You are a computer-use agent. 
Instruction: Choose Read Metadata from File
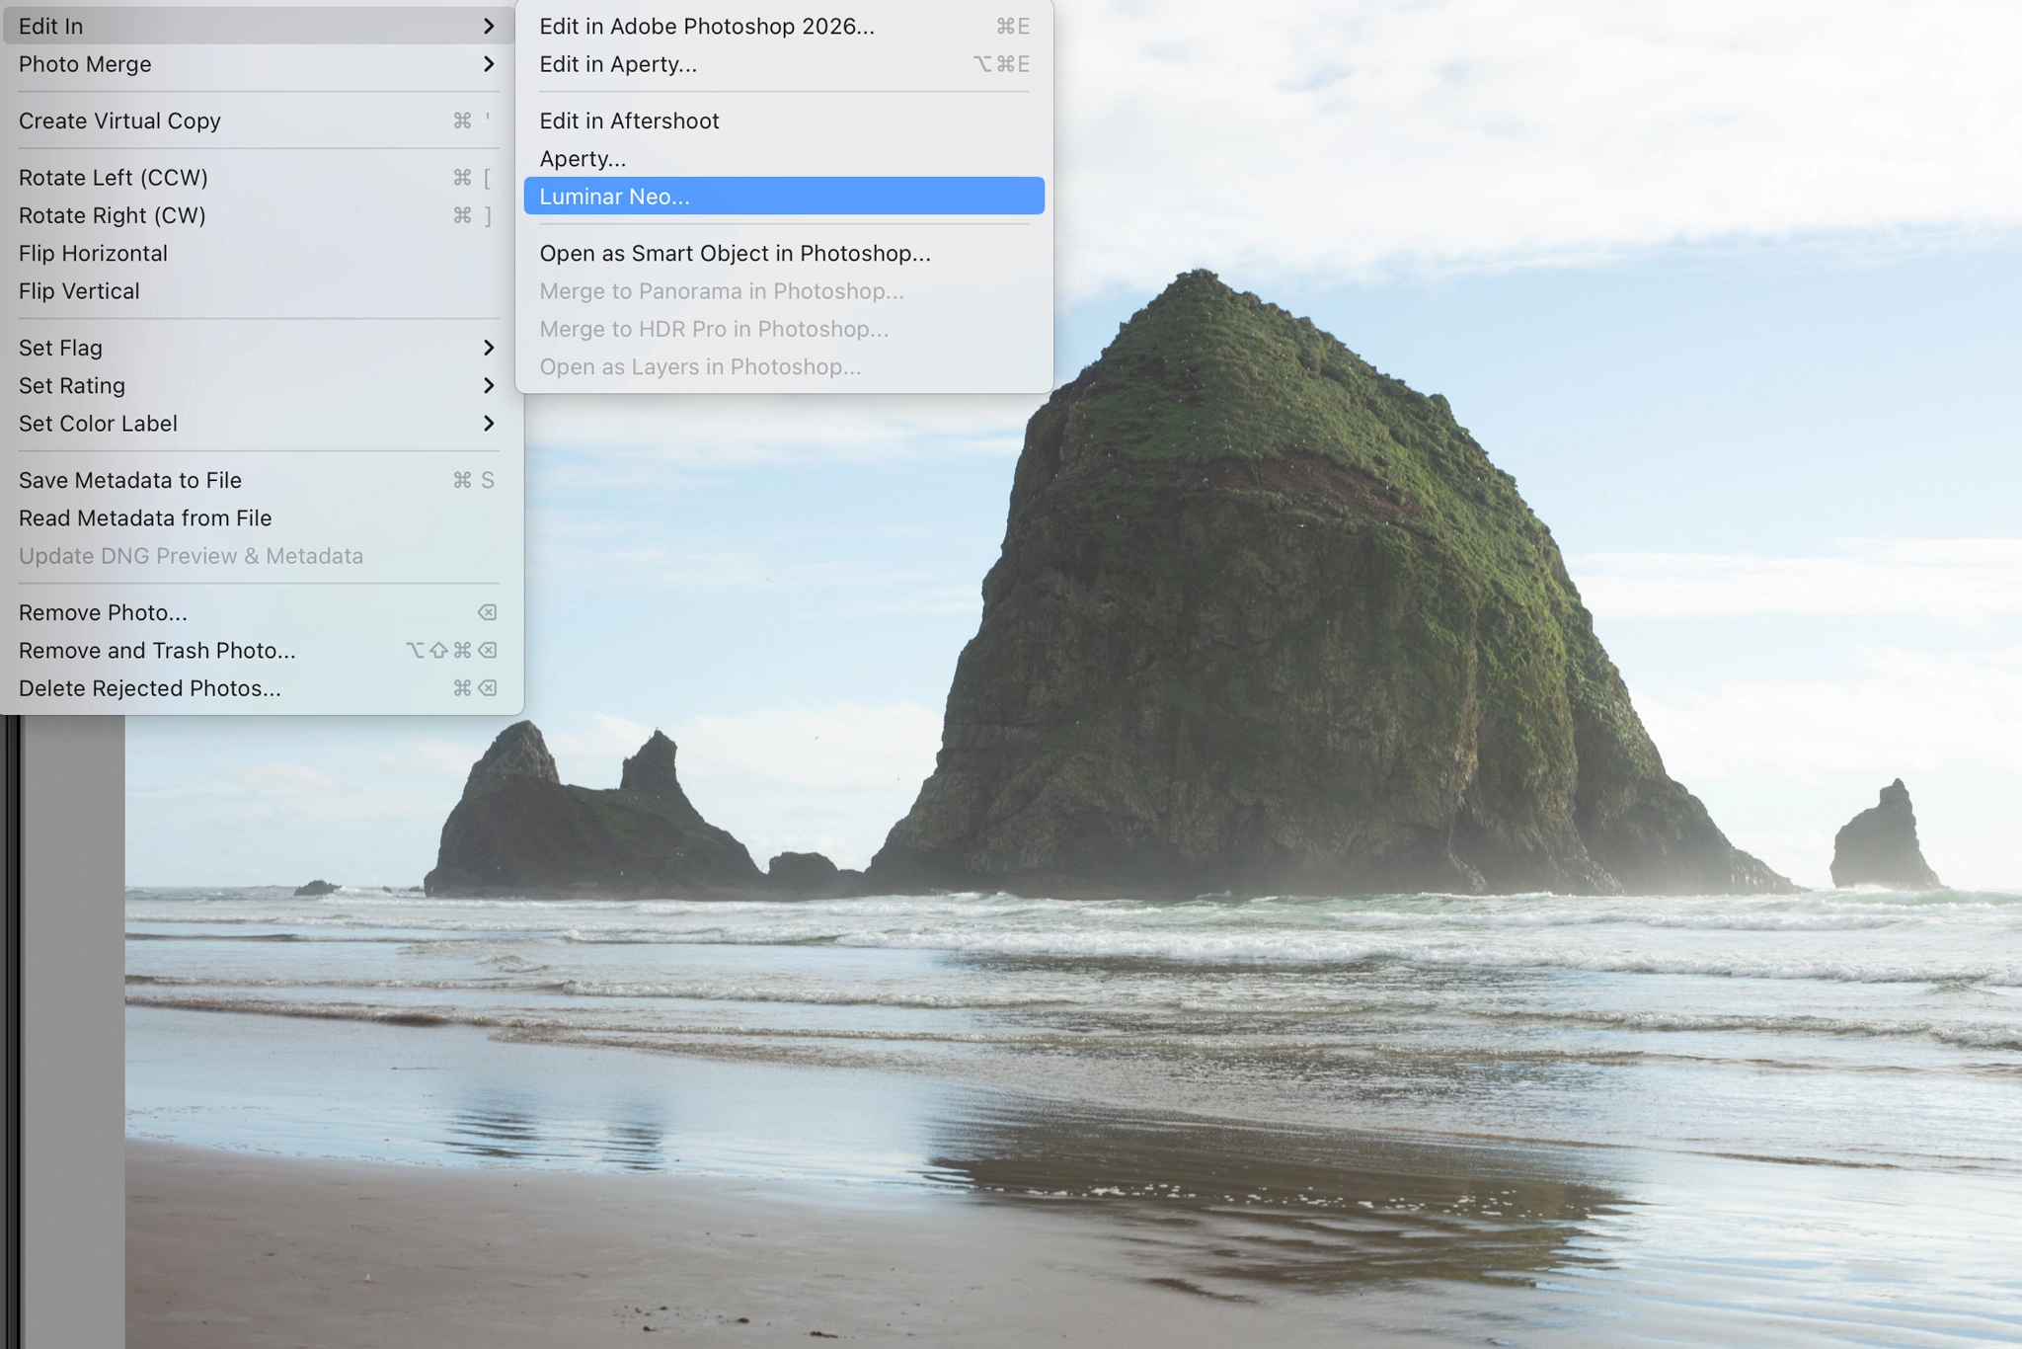click(257, 518)
